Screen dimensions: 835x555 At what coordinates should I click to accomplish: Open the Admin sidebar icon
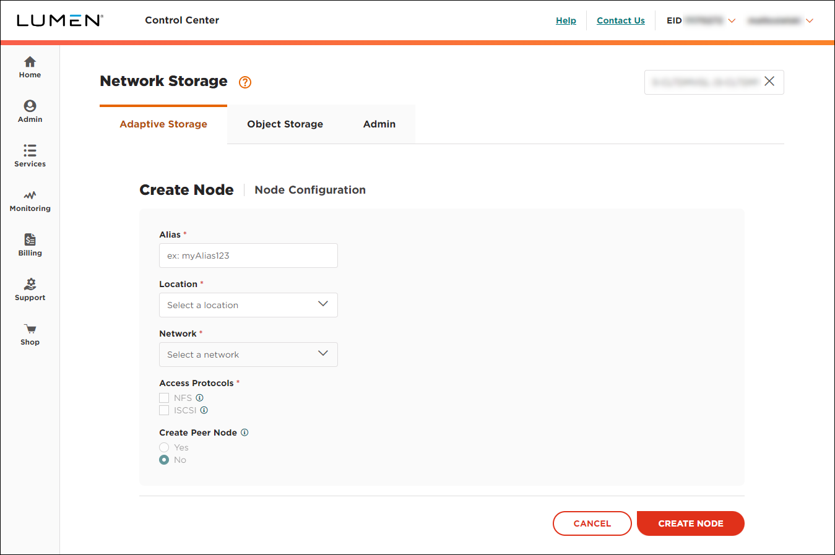click(x=30, y=106)
